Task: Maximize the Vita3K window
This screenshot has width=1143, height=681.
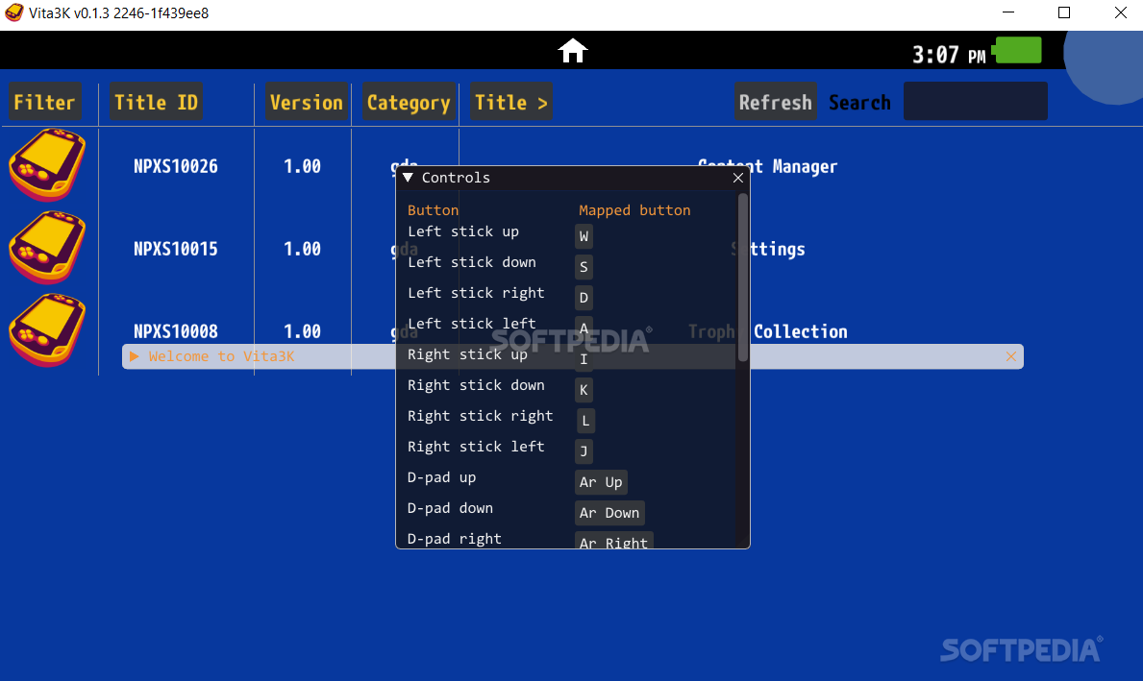Action: pyautogui.click(x=1064, y=13)
